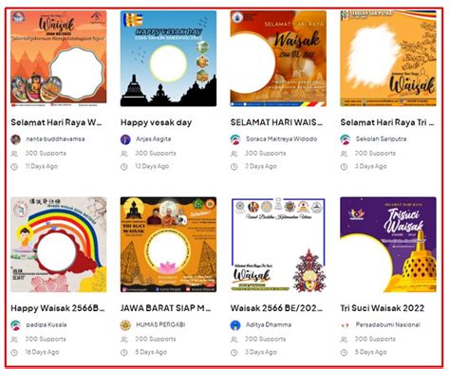Open padipa Kusala's avatar icon
450x369 pixels.
(15, 325)
